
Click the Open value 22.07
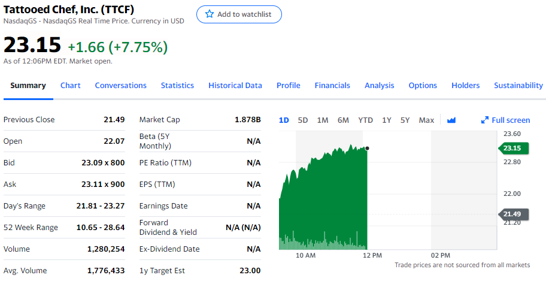[x=114, y=141]
